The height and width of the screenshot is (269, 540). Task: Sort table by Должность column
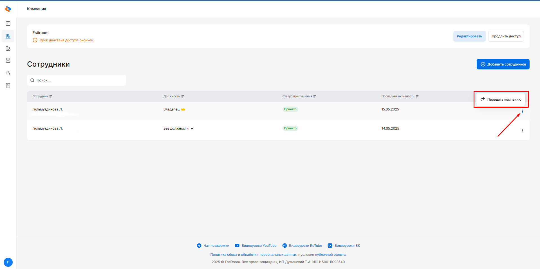183,96
